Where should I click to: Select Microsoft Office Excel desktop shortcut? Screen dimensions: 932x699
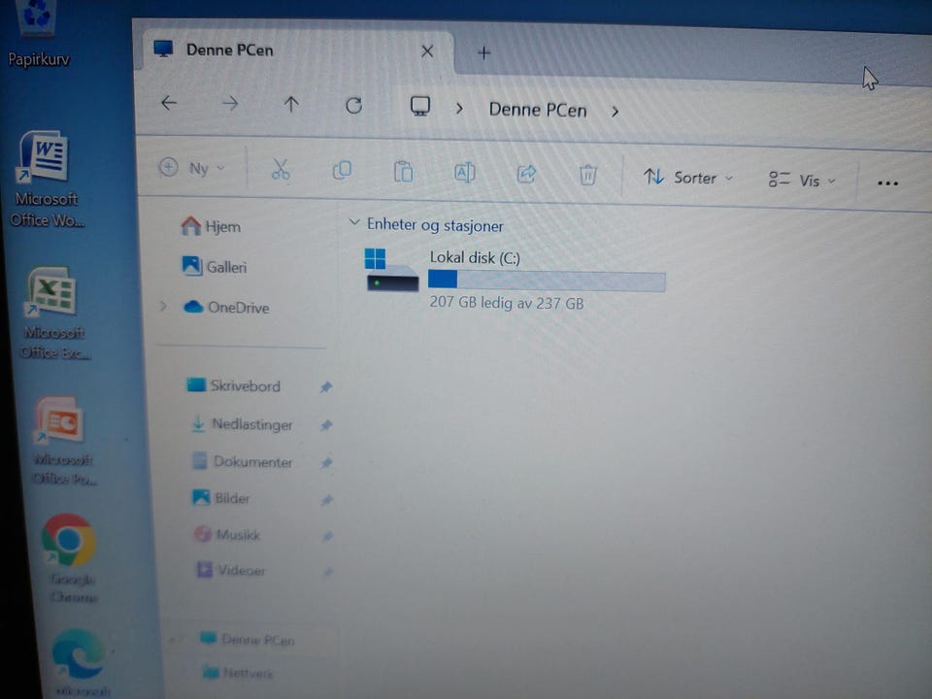pyautogui.click(x=53, y=314)
